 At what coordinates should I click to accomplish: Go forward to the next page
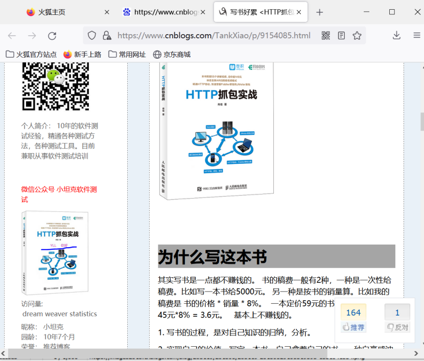[32, 36]
